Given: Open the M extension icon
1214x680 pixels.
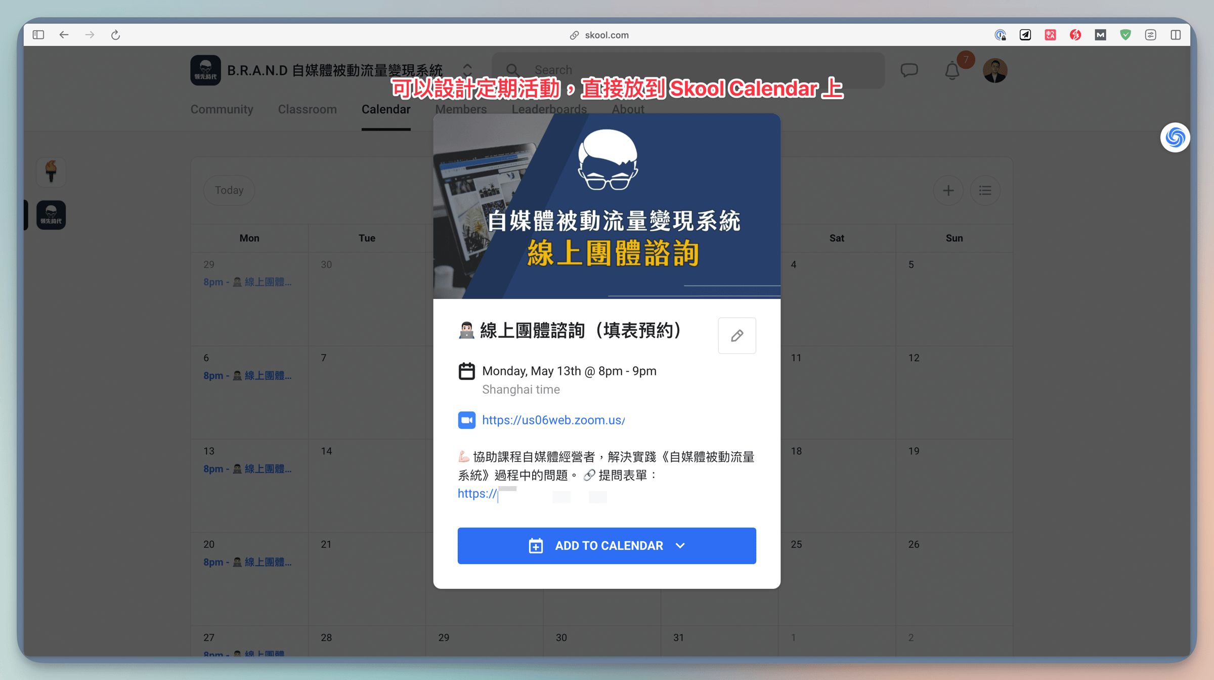Looking at the screenshot, I should click(x=1100, y=35).
